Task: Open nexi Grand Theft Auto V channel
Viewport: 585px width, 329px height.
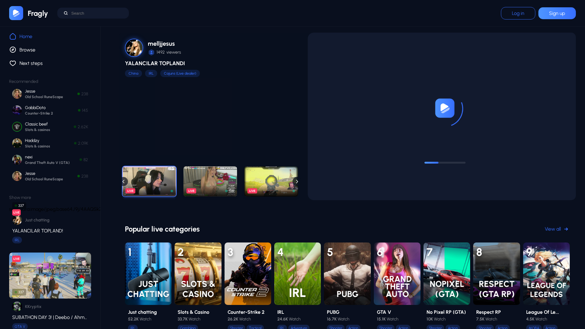Action: point(50,160)
